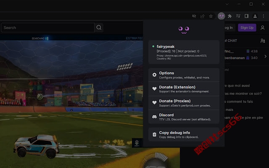Focus the Twitch Search input field
Image resolution: width=269 pixels, height=168 pixels.
point(47,27)
